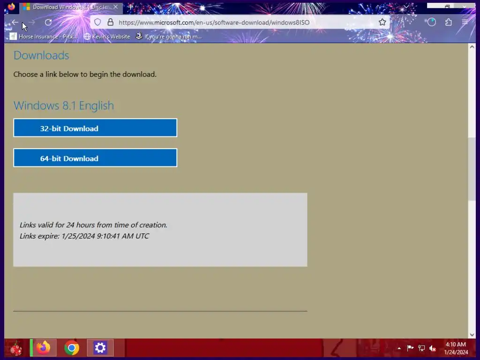Open the Extensions puzzle-piece icon
480x360 pixels.
[449, 22]
